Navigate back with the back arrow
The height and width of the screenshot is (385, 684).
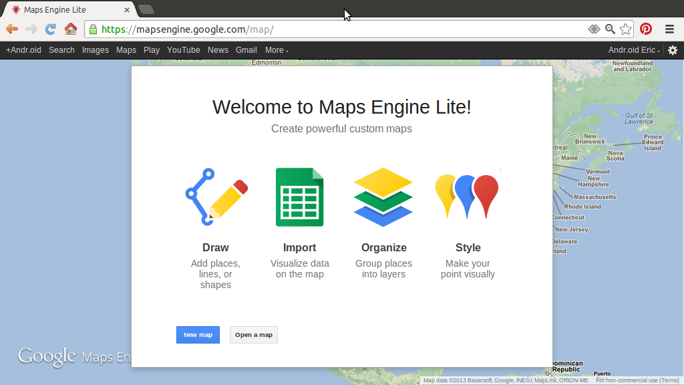pos(11,29)
